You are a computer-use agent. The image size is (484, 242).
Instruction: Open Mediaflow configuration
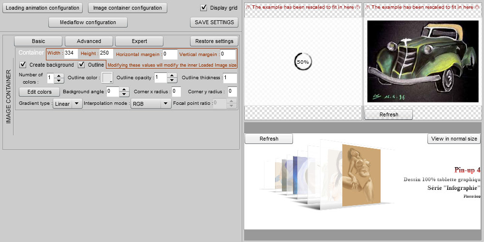88,22
